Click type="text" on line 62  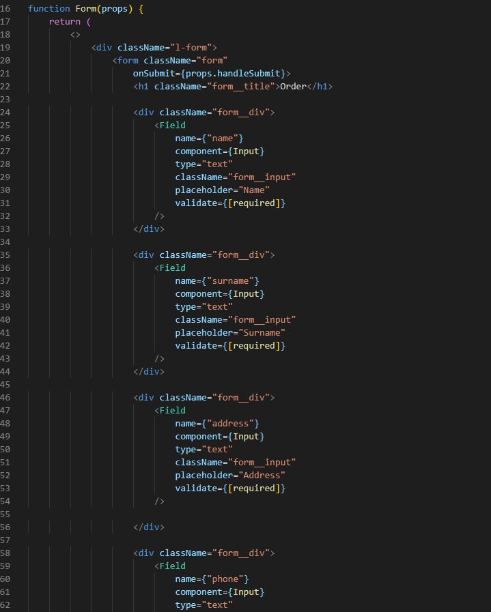click(204, 604)
